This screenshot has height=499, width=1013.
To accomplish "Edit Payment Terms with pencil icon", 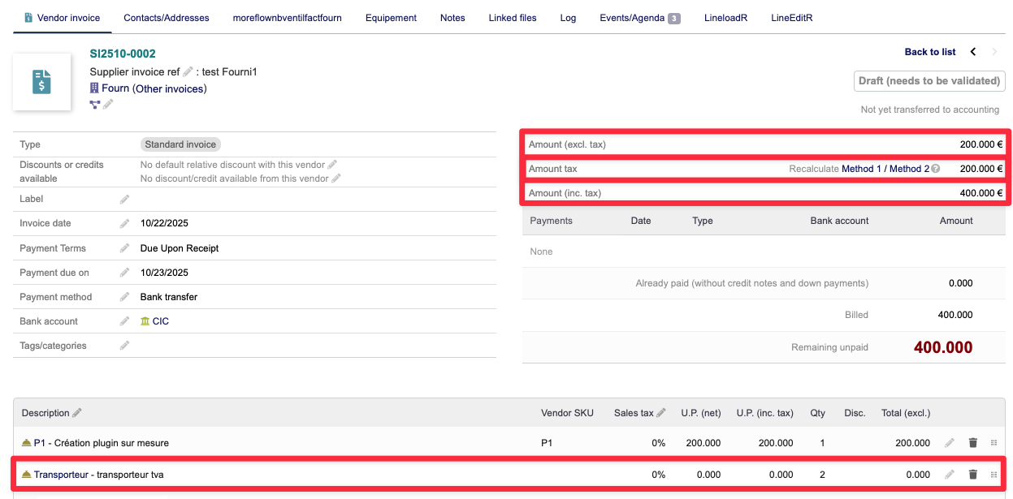I will click(x=124, y=248).
